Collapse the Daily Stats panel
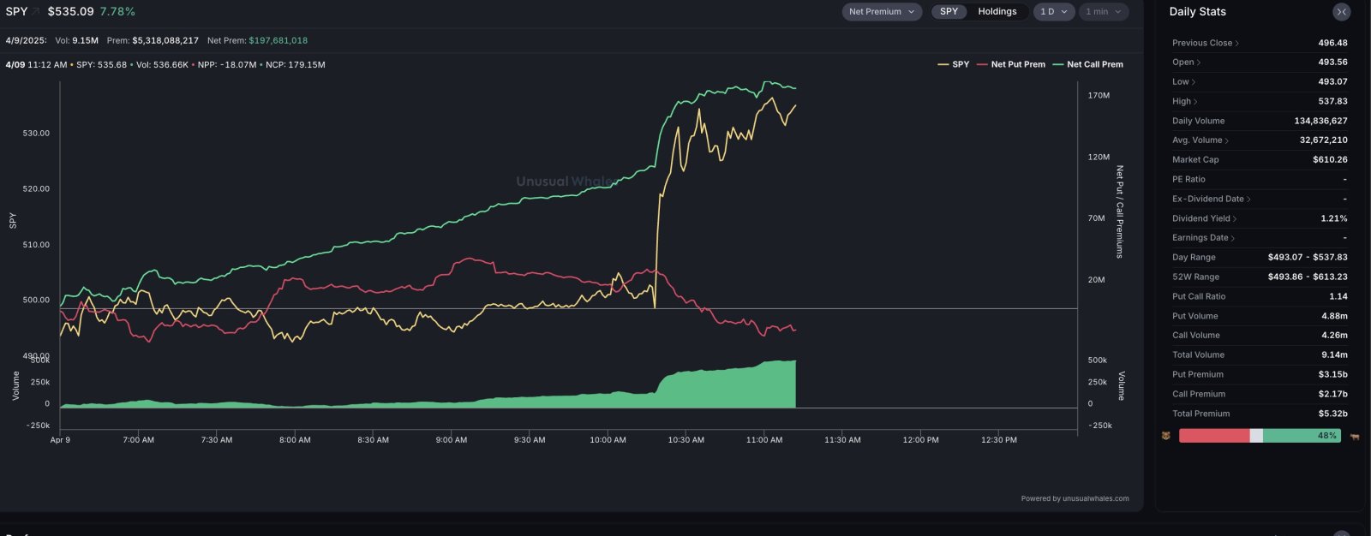1371x536 pixels. [1341, 12]
